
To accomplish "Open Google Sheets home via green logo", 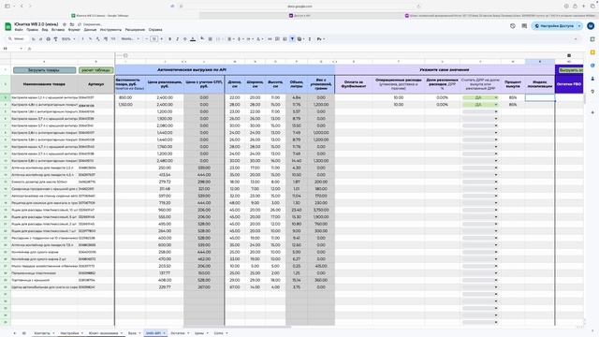I will 8,26.
